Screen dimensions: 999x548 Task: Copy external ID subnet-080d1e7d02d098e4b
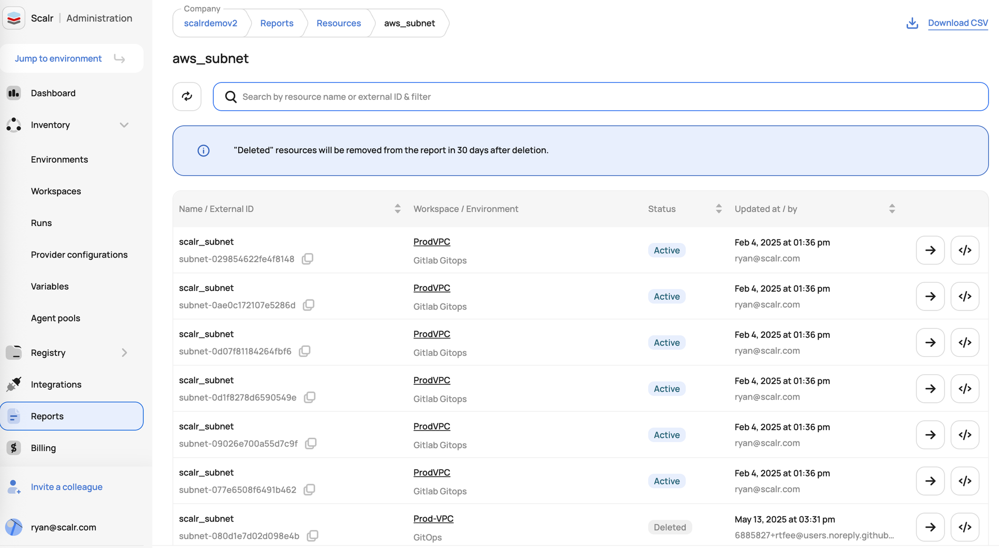tap(313, 536)
